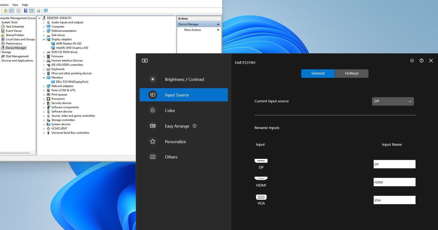
Task: Select Task Scheduler in Computer Management tree
Action: 15,27
